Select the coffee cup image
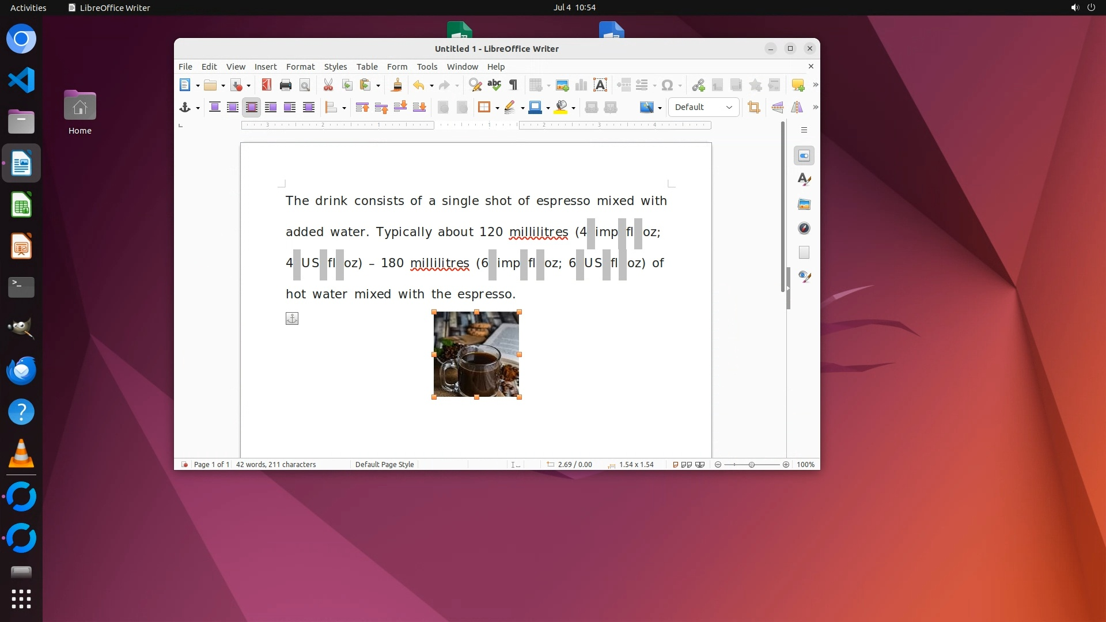The height and width of the screenshot is (622, 1106). tap(476, 354)
